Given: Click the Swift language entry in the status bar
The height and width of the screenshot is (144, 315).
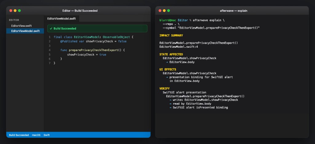Looking at the screenshot, I should [47, 135].
